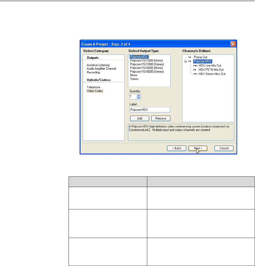Click the Phone Out channel icon
Image resolution: width=255 pixels, height=266 pixels.
(190, 57)
